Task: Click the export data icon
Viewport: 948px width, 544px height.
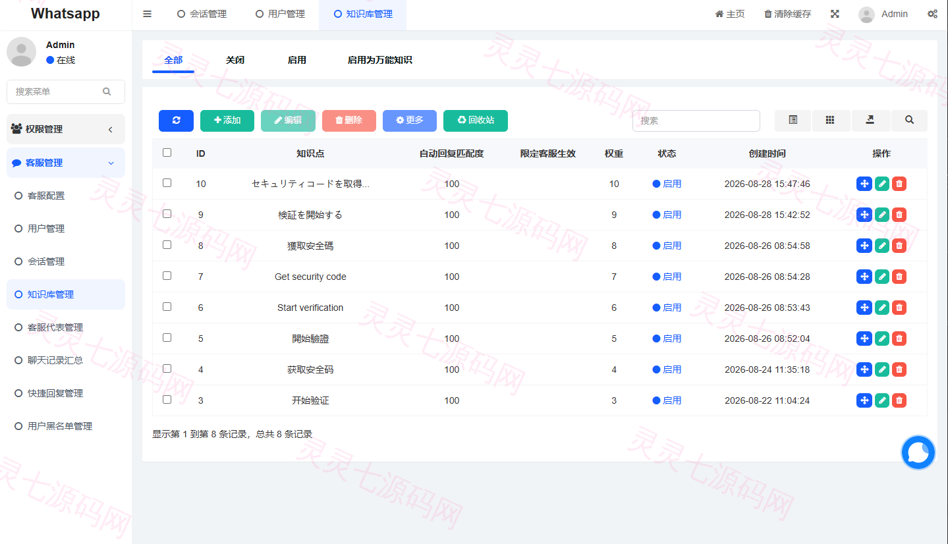Action: [870, 121]
